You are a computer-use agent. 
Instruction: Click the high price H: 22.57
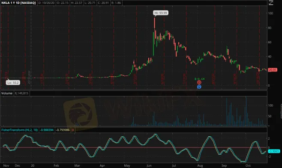[76, 3]
